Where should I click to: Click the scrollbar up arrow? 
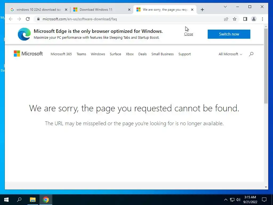[x=266, y=26]
